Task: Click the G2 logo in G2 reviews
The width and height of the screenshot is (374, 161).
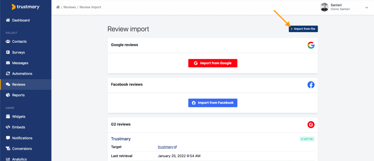Action: pos(311,124)
